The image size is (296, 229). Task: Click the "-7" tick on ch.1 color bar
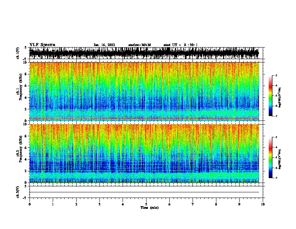coord(275,116)
